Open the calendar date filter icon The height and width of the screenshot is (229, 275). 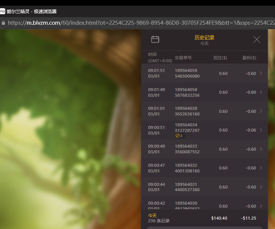coord(155,39)
